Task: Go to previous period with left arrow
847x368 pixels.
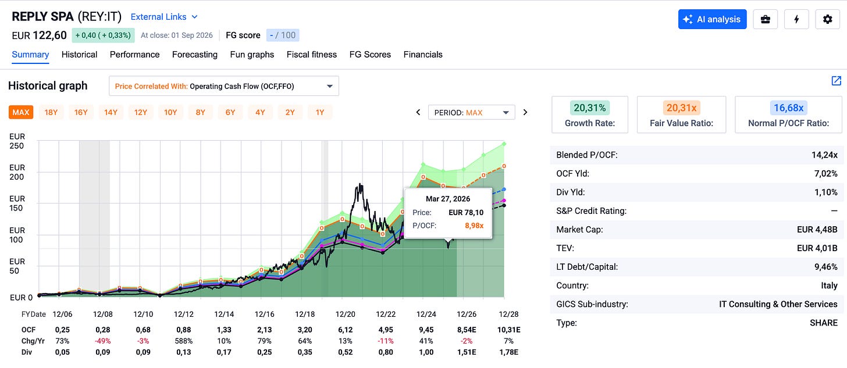Action: point(418,112)
